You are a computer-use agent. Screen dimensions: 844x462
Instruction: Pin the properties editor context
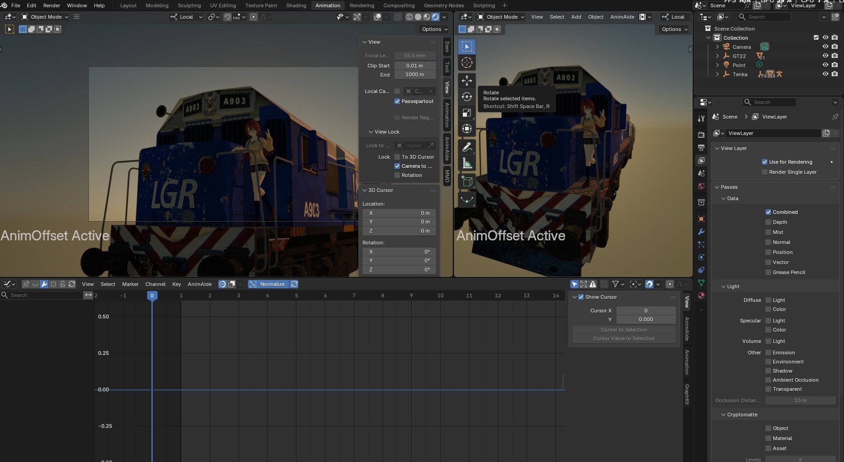[835, 117]
